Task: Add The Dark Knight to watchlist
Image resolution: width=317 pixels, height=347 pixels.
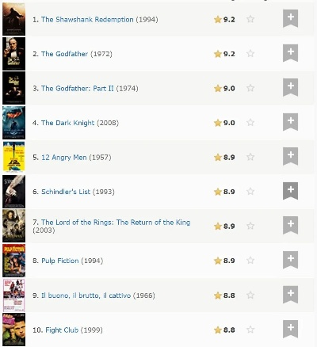Action: click(x=290, y=122)
